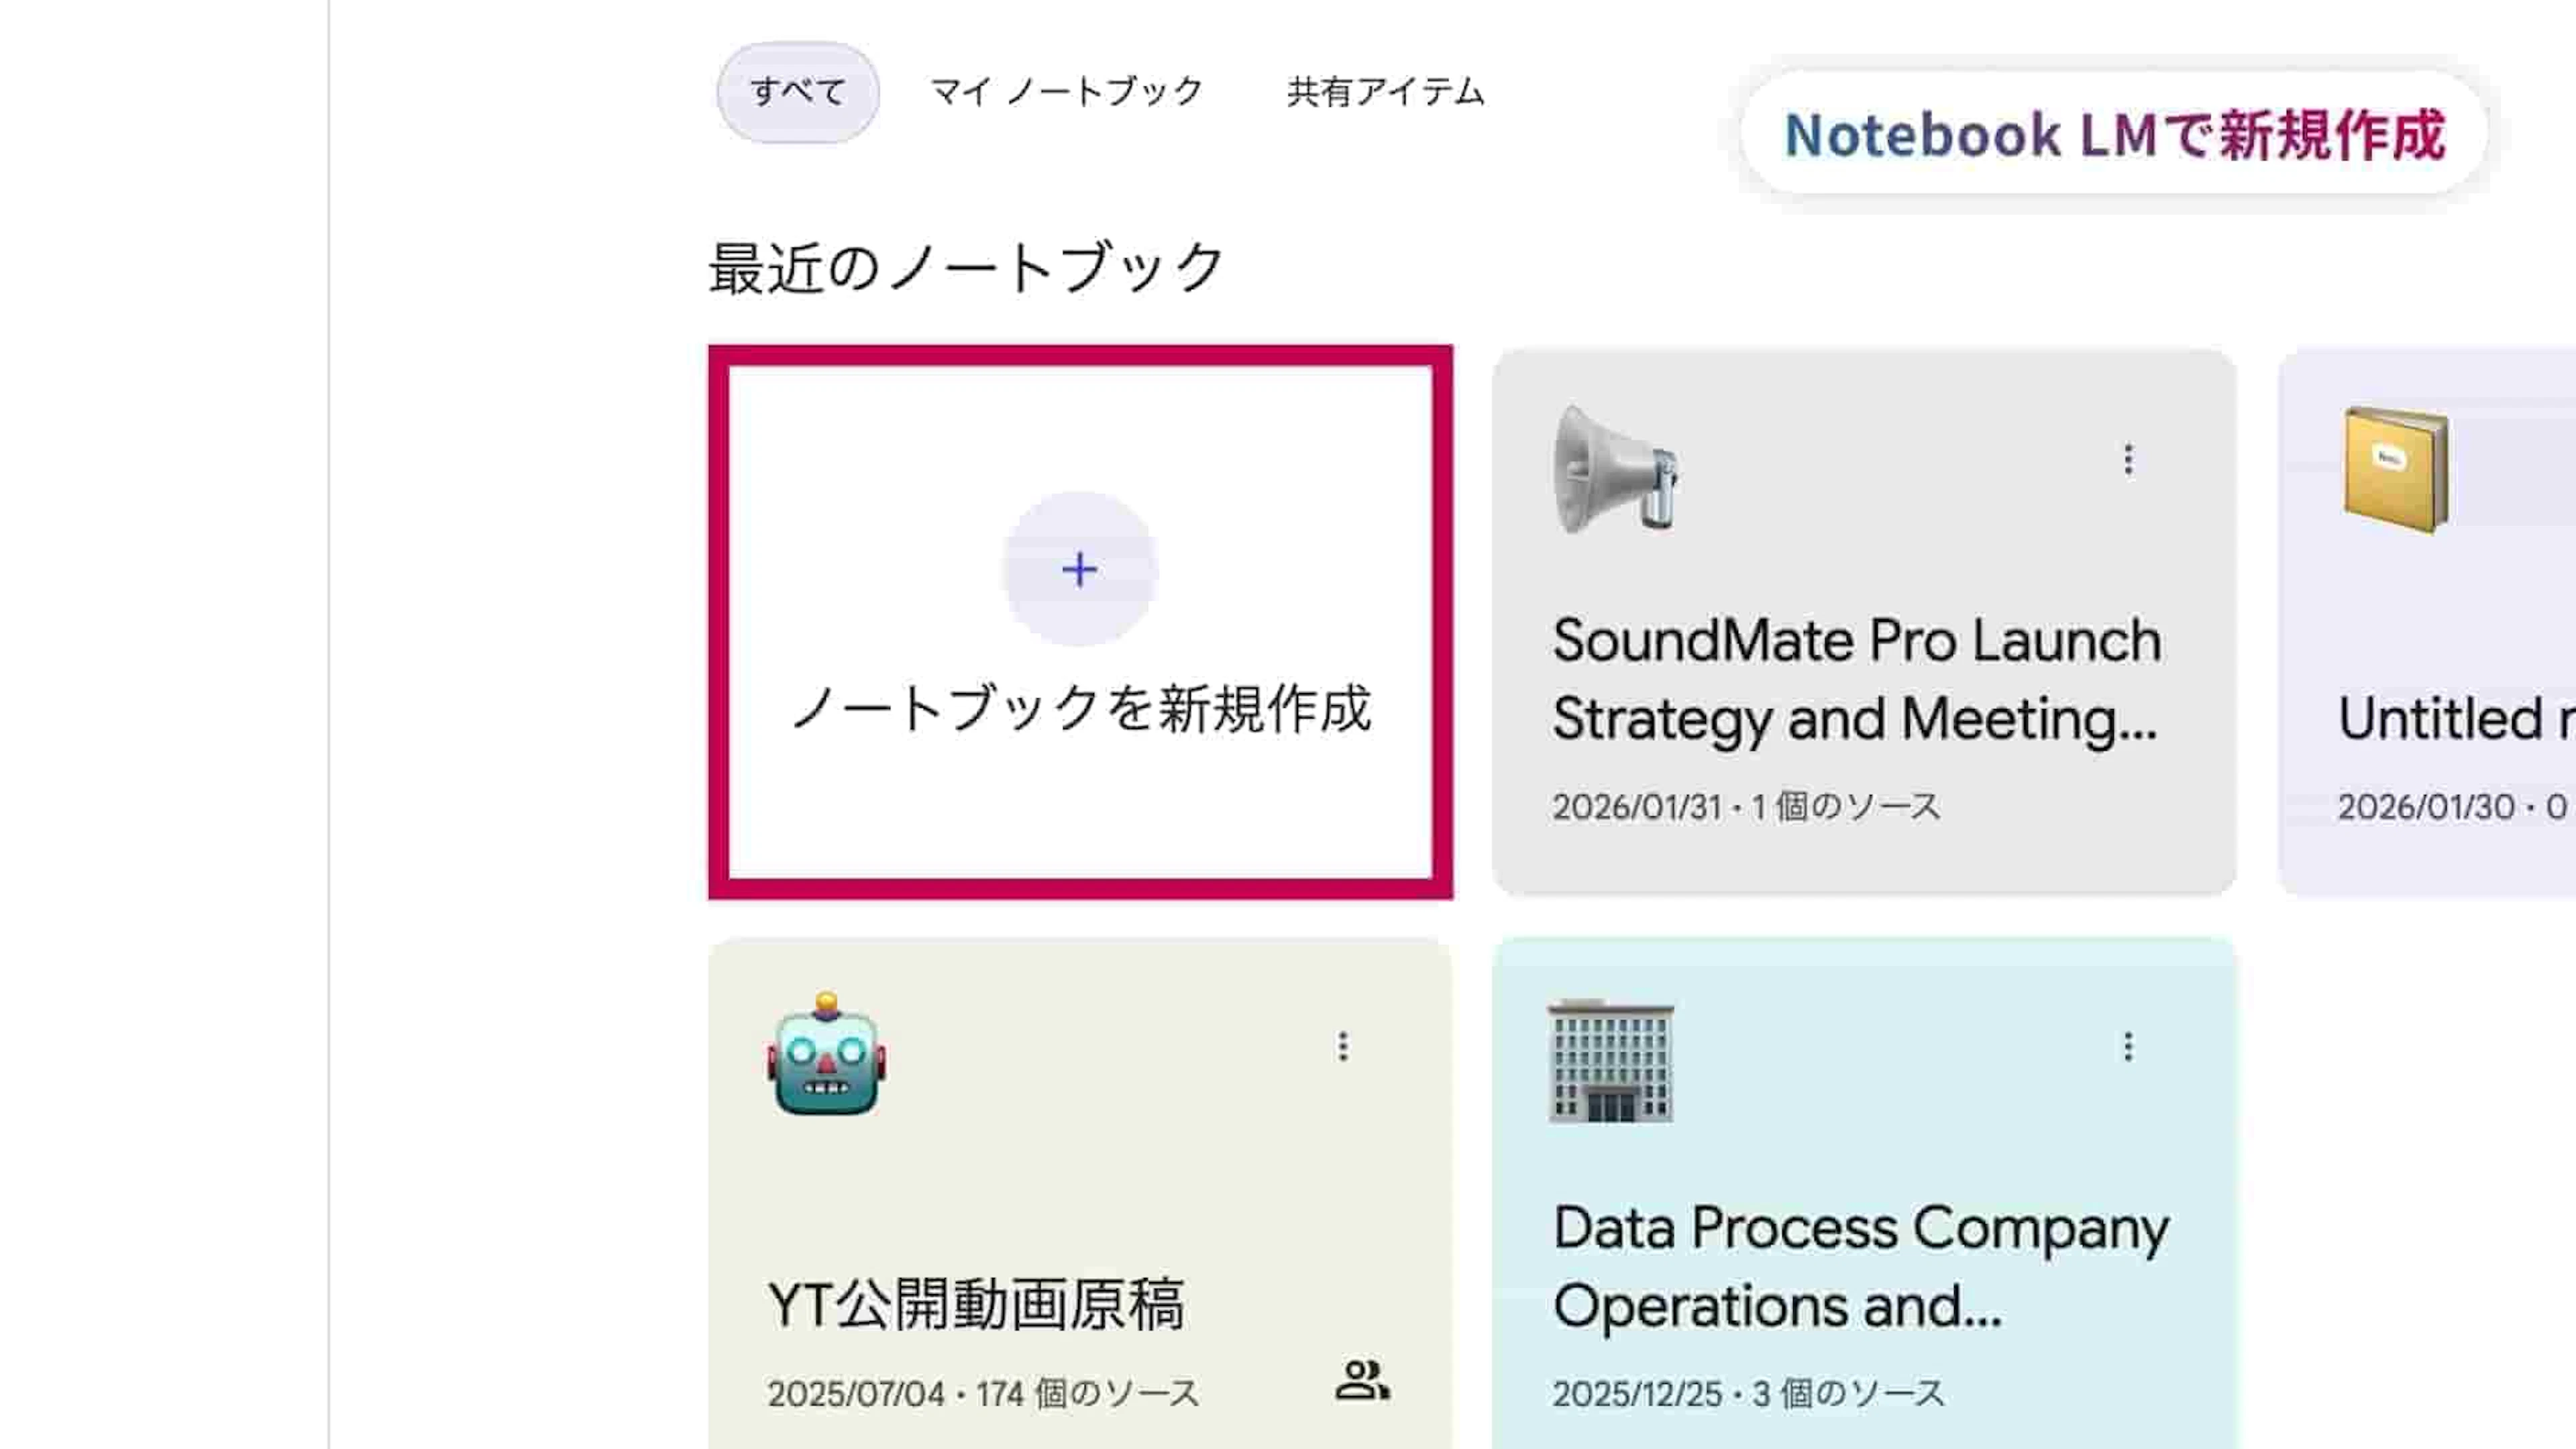Switch to the マイ ノートブック tab
The height and width of the screenshot is (1449, 2576).
1067,92
